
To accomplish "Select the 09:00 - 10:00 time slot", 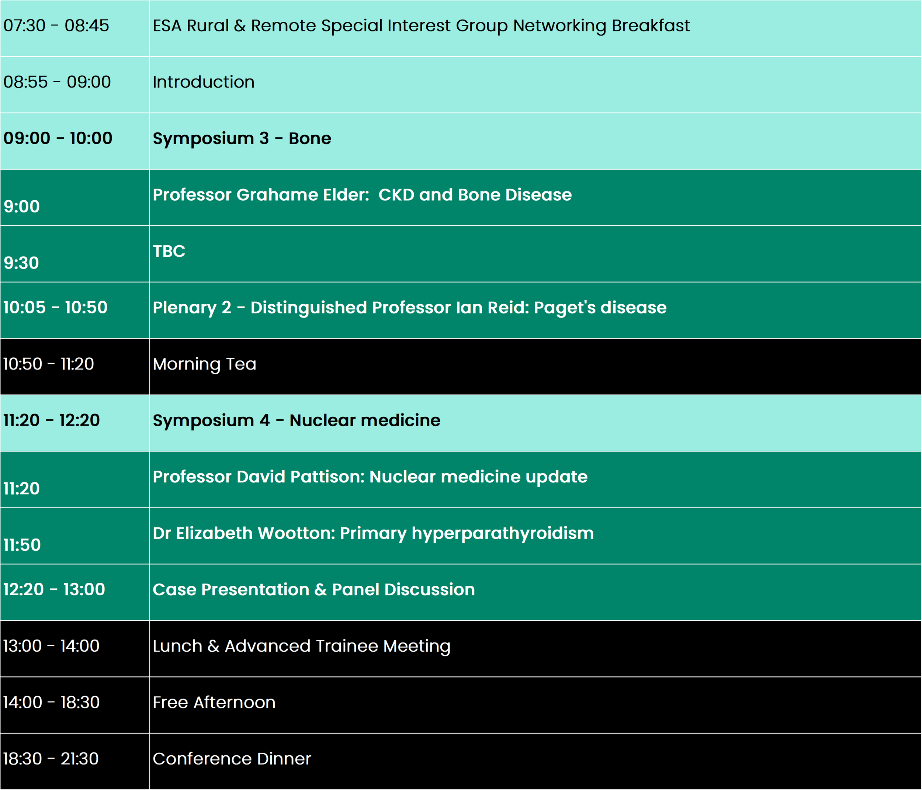I will tap(58, 138).
